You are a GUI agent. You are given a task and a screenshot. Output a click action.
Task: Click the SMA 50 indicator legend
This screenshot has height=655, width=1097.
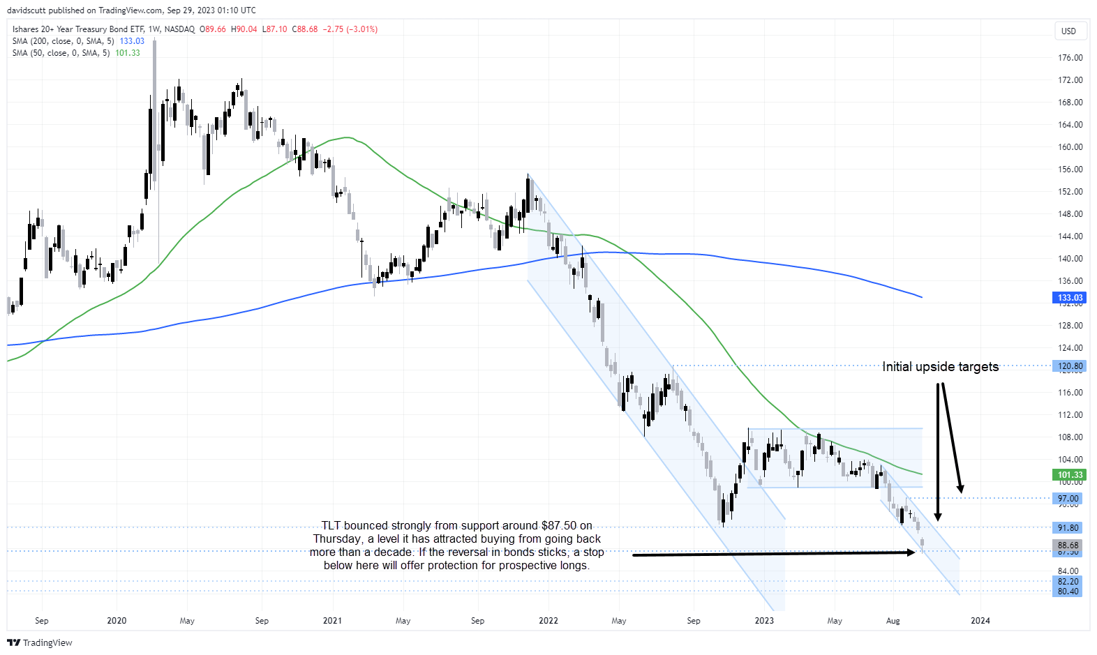point(76,53)
